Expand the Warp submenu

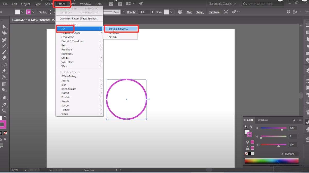point(79,66)
